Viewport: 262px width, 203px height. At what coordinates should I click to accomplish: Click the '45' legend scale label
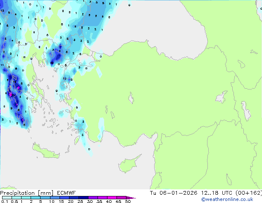tap(118, 201)
